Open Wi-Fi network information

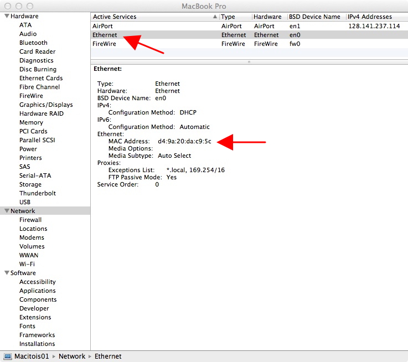(x=27, y=264)
